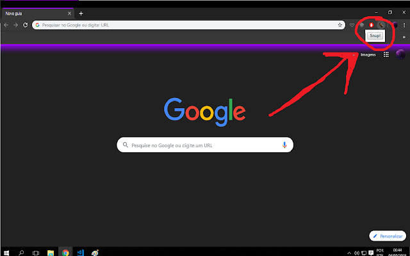The width and height of the screenshot is (410, 256).
Task: Open the Google apps grid
Action: click(386, 54)
